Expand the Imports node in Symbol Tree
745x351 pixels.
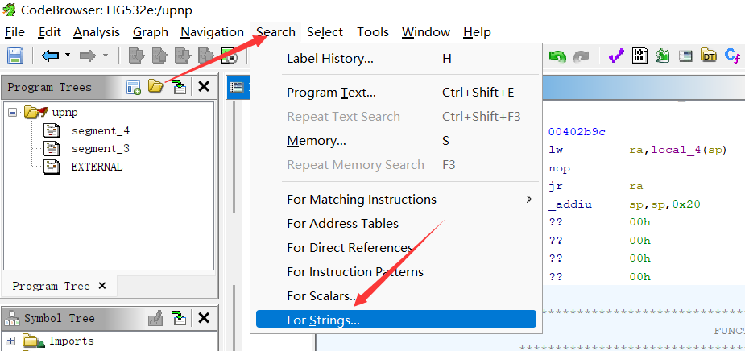pos(10,341)
